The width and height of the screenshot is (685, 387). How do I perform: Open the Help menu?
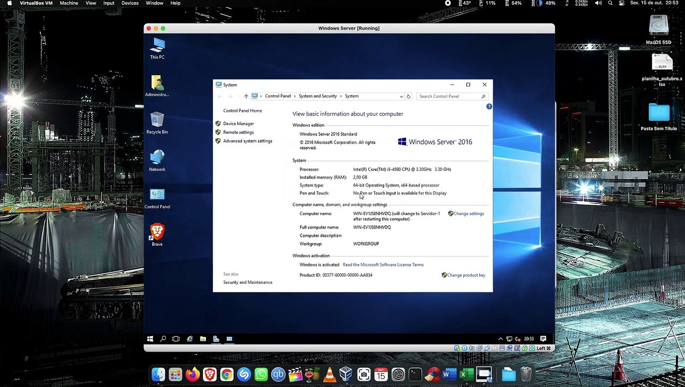click(x=175, y=3)
